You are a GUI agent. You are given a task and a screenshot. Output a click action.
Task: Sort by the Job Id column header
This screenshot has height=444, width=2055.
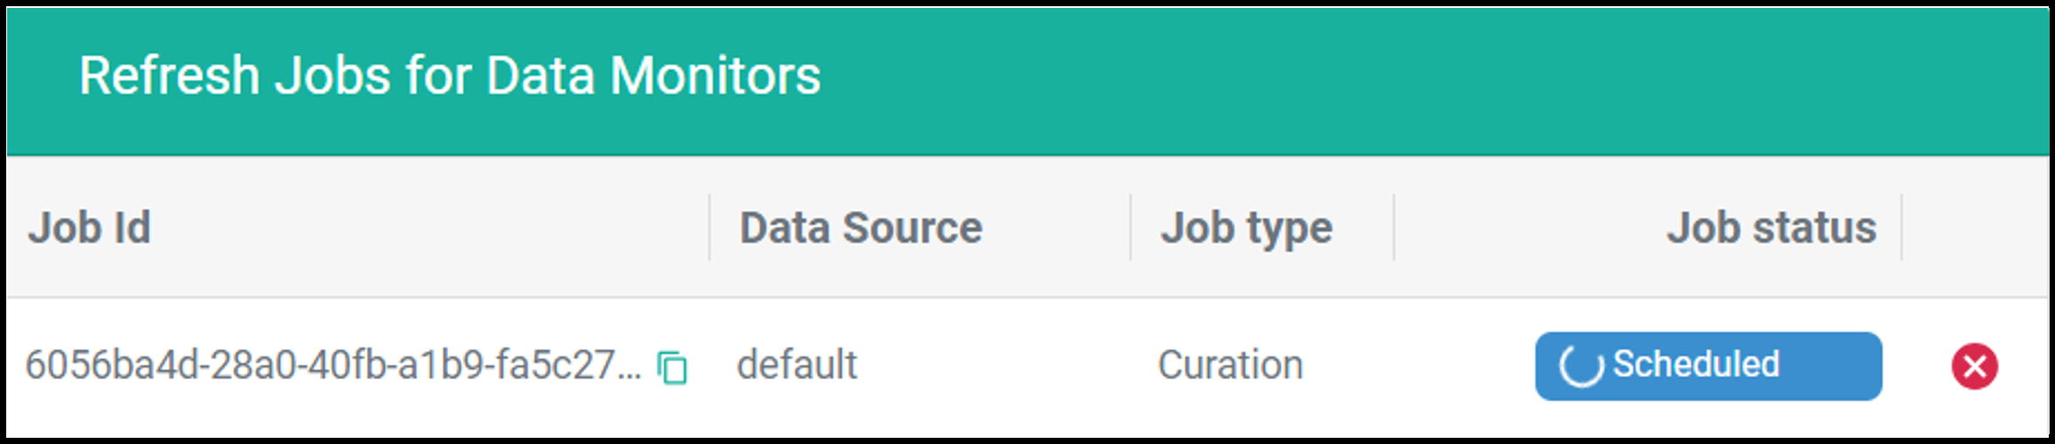[90, 228]
